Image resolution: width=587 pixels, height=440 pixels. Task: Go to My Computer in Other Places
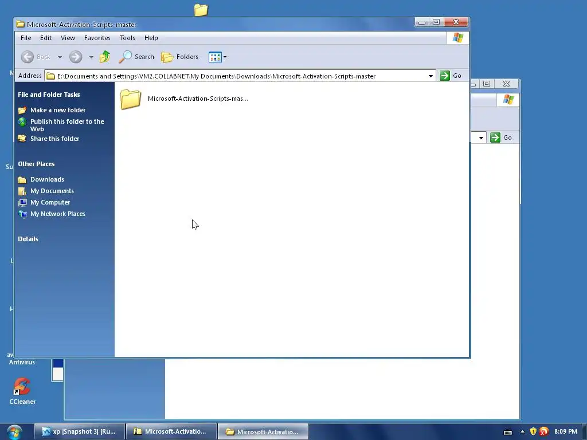click(x=50, y=202)
